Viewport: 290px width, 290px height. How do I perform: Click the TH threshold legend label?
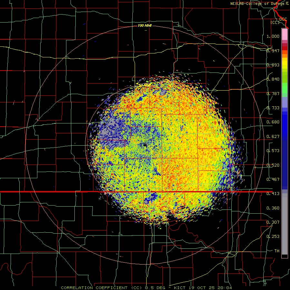[x=277, y=251]
